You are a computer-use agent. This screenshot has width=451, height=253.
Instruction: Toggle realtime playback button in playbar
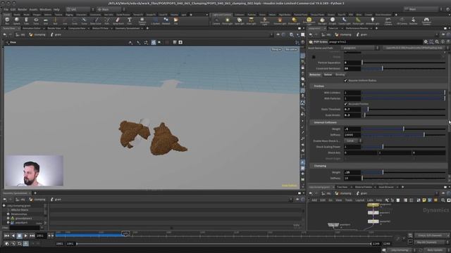[x=25, y=244]
